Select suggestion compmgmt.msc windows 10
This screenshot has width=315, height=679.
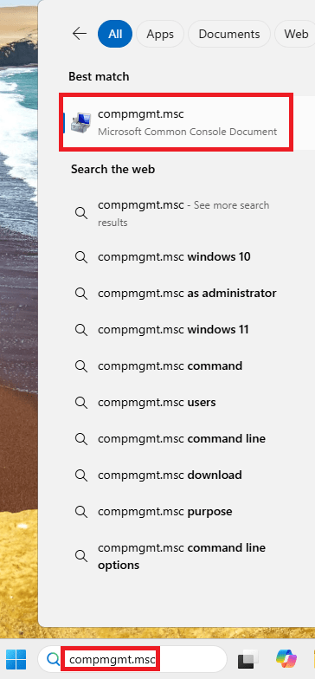tap(174, 256)
